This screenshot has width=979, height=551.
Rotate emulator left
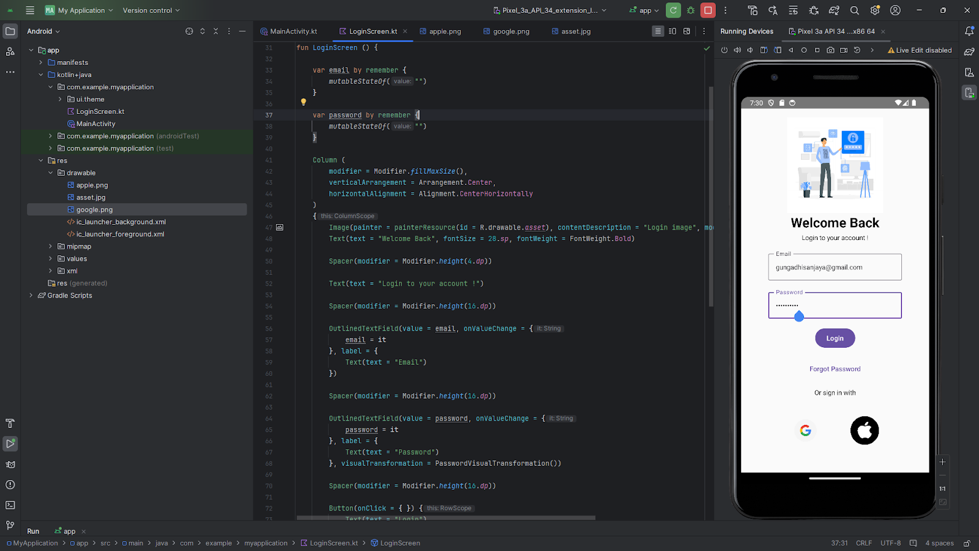764,50
